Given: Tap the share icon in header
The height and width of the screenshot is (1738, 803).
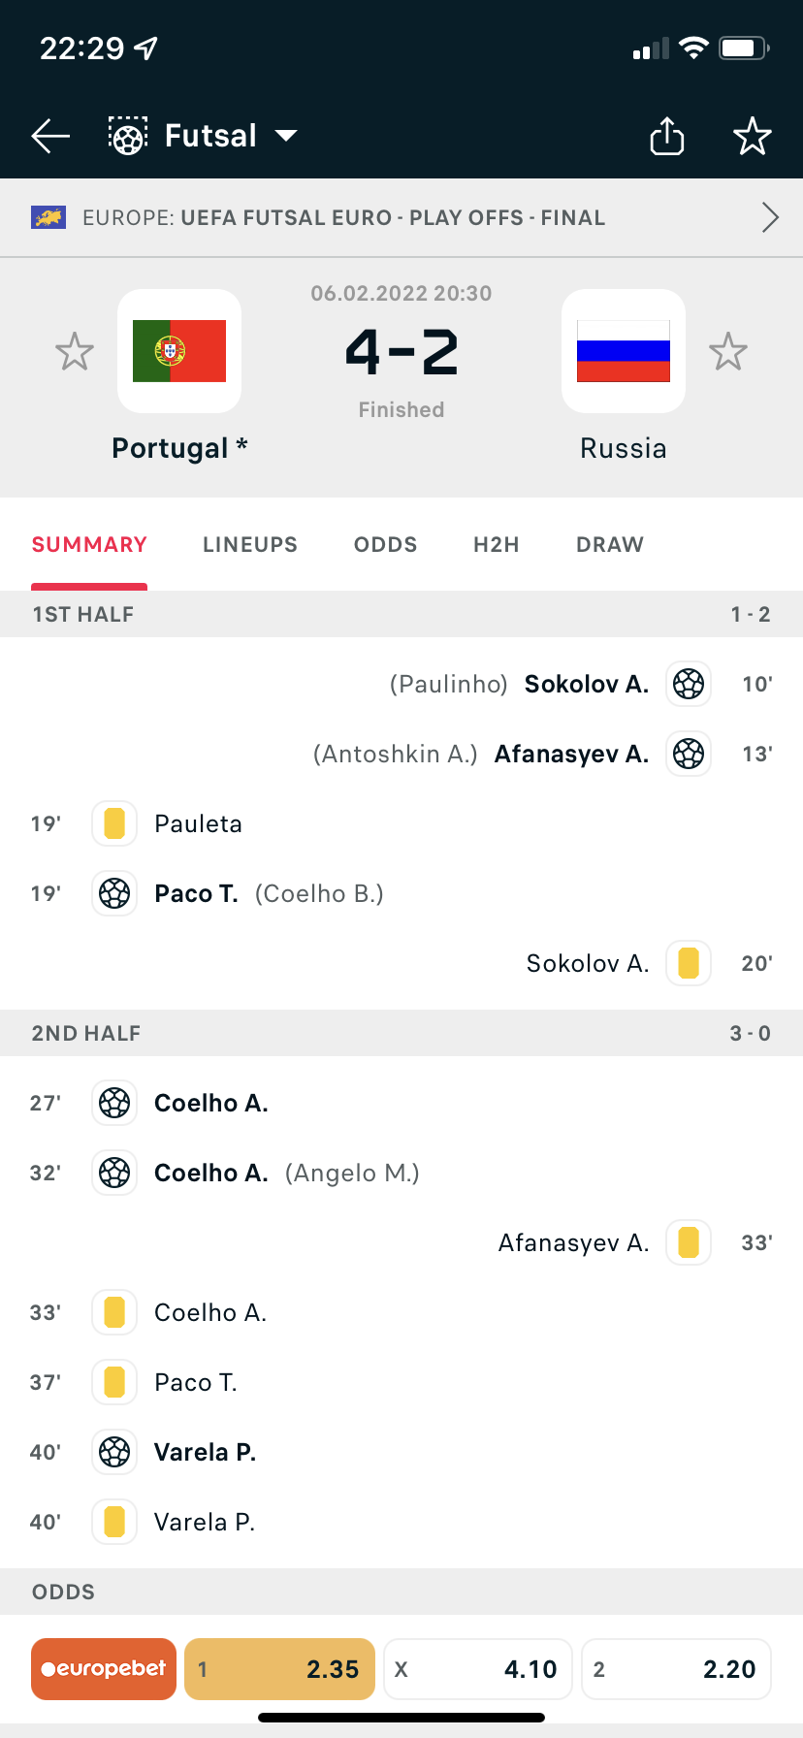Looking at the screenshot, I should click(x=667, y=137).
